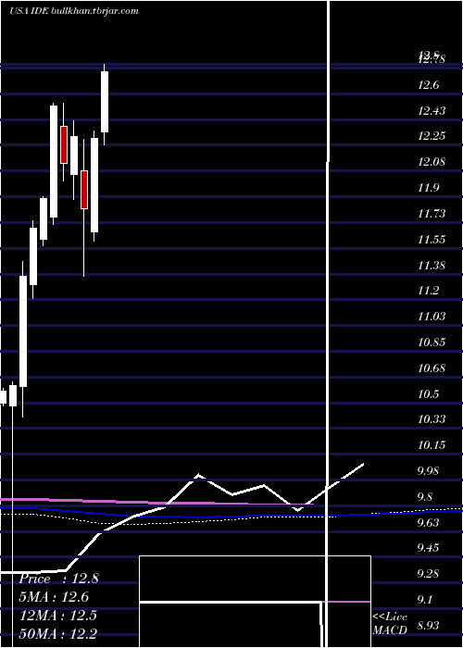
Task: Click the 11.73 price axis label
Action: [432, 214]
